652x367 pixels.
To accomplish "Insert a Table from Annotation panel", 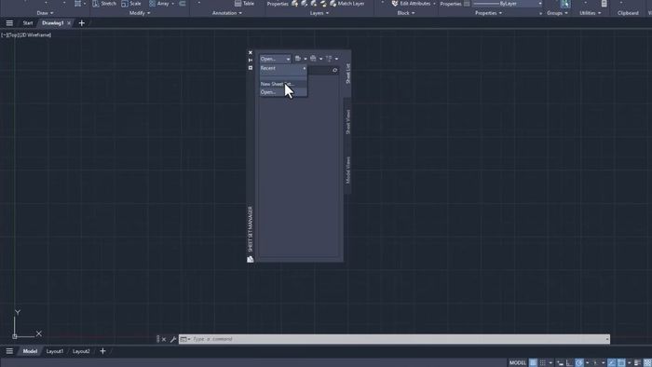I will click(244, 4).
